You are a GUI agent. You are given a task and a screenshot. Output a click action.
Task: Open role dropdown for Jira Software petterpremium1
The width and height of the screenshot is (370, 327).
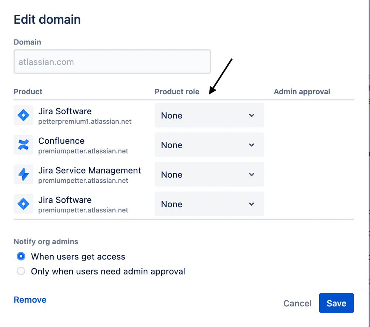209,115
